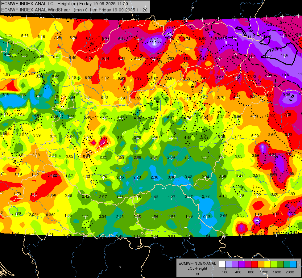The width and height of the screenshot is (302, 278).
Task: Click the legend tick label 400
Action: click(x=238, y=272)
